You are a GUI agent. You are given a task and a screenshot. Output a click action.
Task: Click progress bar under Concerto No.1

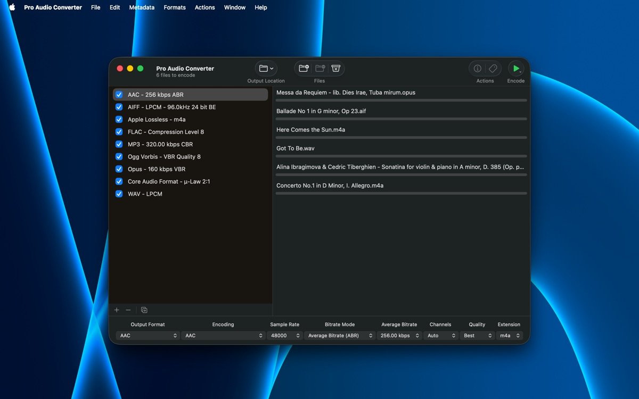pyautogui.click(x=401, y=193)
